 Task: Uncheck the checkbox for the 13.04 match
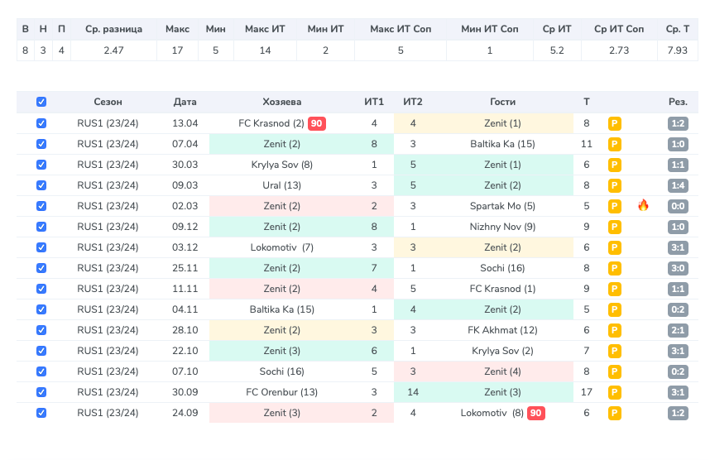click(x=41, y=123)
